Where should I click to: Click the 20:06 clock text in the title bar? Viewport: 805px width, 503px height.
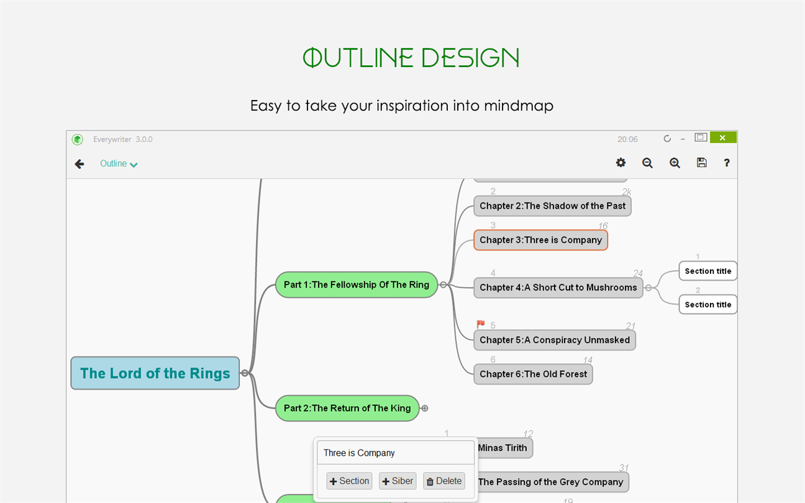(x=628, y=139)
